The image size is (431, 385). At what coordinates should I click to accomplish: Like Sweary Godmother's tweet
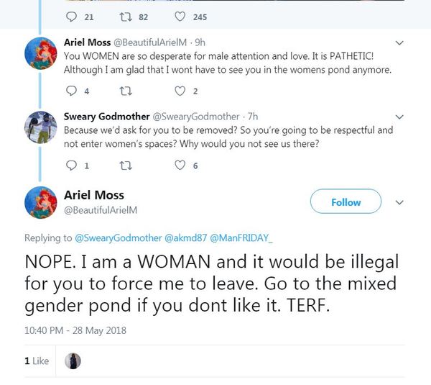click(181, 166)
